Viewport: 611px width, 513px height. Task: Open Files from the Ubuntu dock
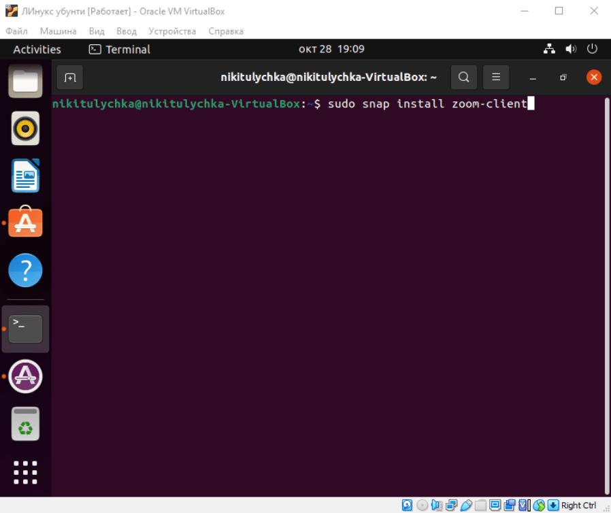(x=25, y=82)
